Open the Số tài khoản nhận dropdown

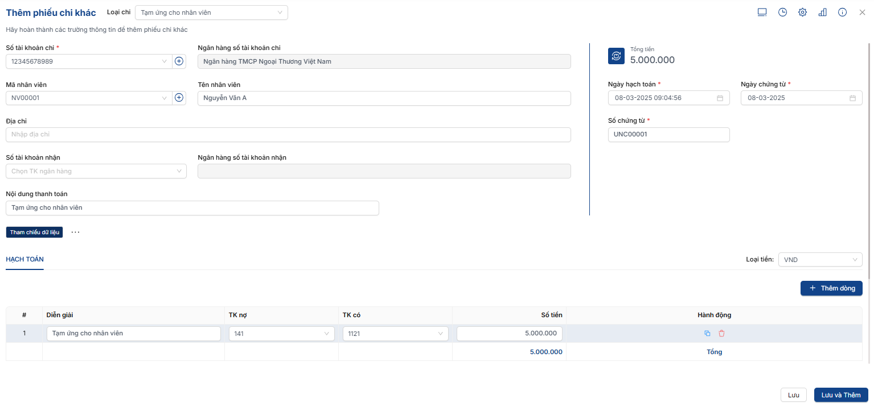tap(96, 171)
